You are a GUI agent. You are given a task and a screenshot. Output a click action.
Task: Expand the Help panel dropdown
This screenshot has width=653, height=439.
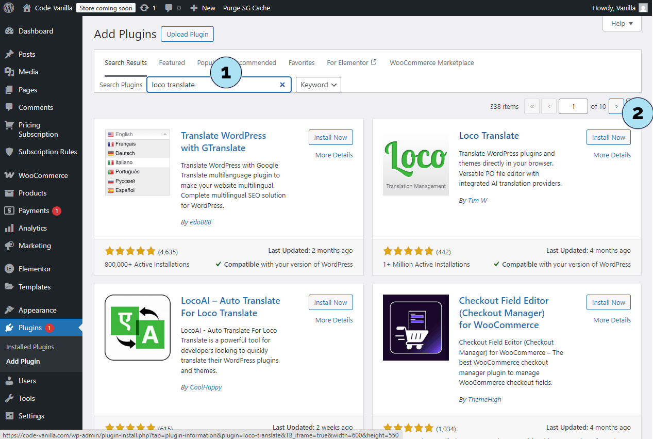point(622,24)
